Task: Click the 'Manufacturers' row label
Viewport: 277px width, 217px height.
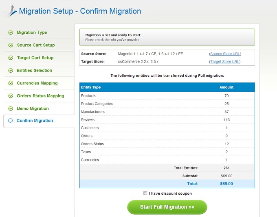Action: pos(93,112)
